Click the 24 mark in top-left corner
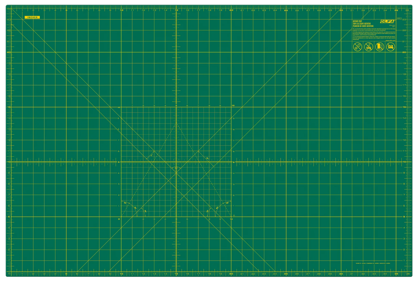Image resolution: width=418 pixels, height=283 pixels. tap(9, 9)
